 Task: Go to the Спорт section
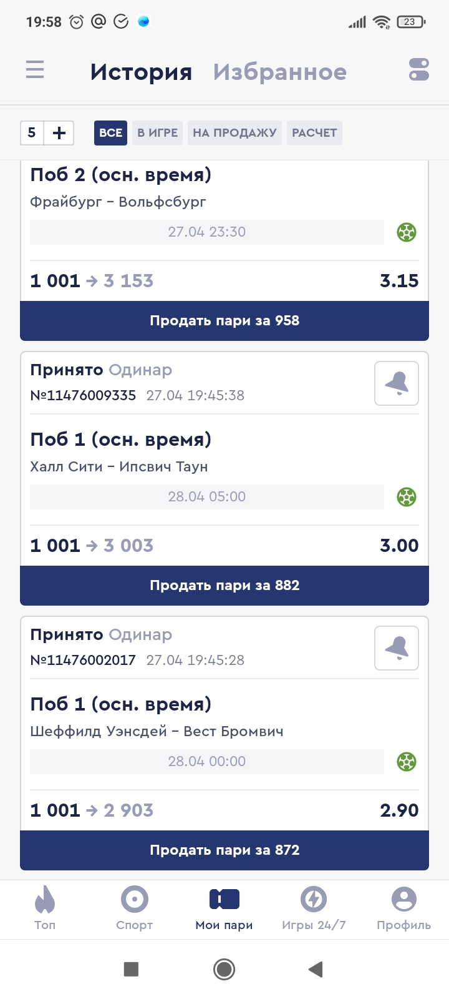(x=135, y=908)
